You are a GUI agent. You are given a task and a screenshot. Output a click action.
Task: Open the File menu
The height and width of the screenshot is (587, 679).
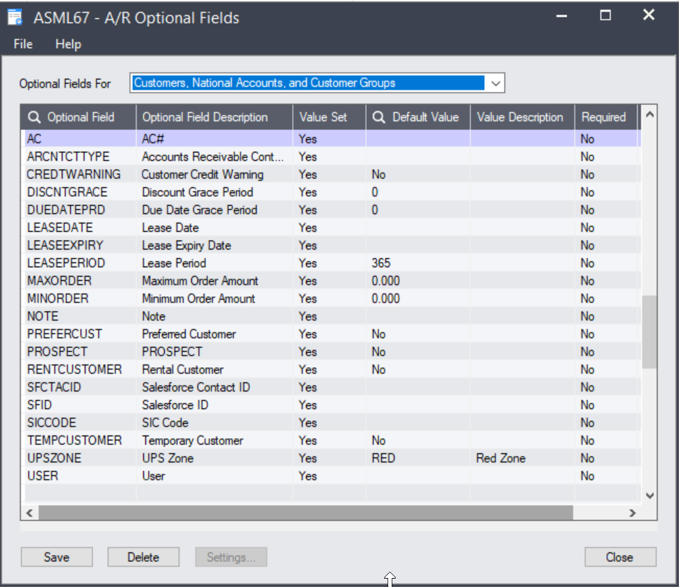23,44
